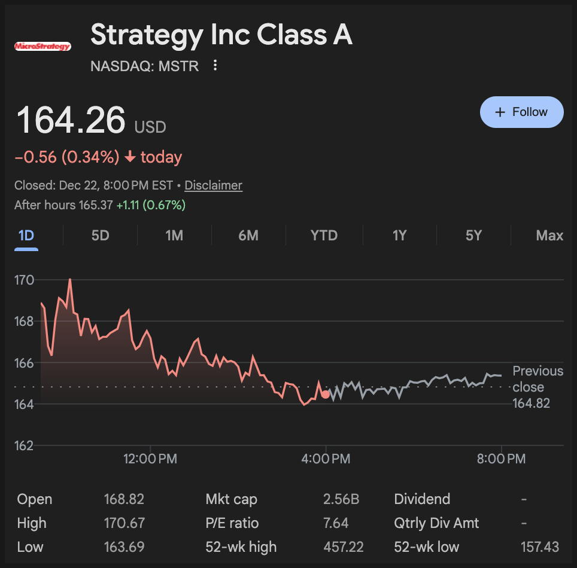Viewport: 577px width, 568px height.
Task: View the 1Y chart range
Action: (399, 236)
